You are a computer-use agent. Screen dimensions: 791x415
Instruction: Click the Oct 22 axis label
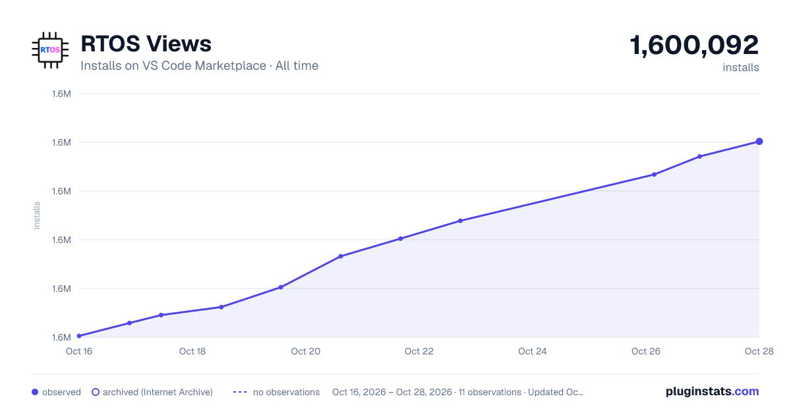click(x=419, y=351)
